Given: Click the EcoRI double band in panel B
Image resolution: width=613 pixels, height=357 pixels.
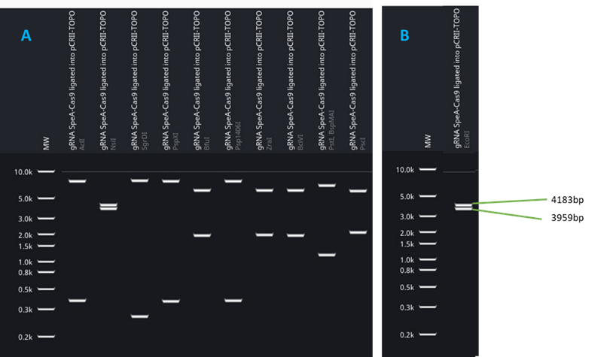Looking at the screenshot, I should coord(462,207).
